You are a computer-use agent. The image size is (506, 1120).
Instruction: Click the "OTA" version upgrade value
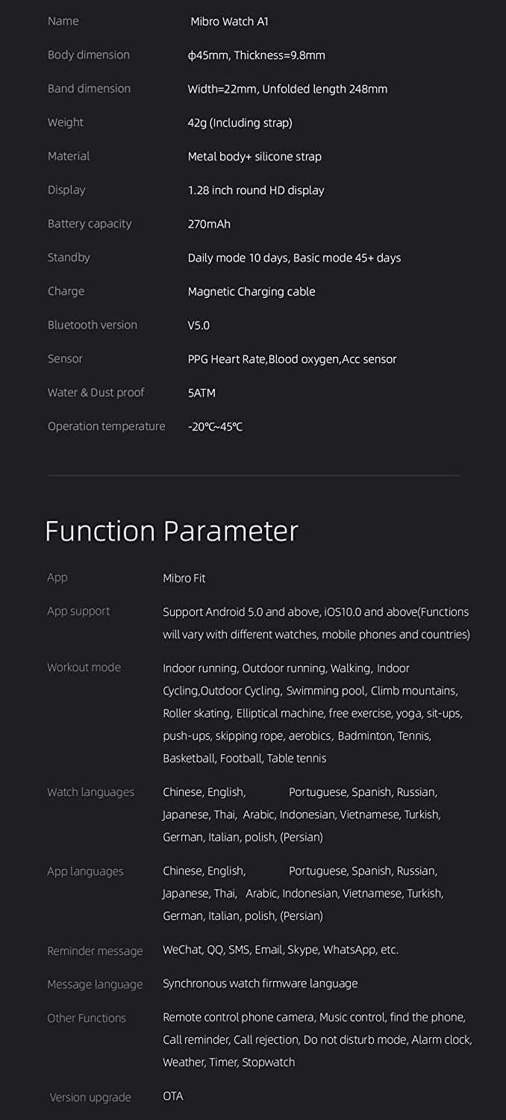click(173, 1096)
